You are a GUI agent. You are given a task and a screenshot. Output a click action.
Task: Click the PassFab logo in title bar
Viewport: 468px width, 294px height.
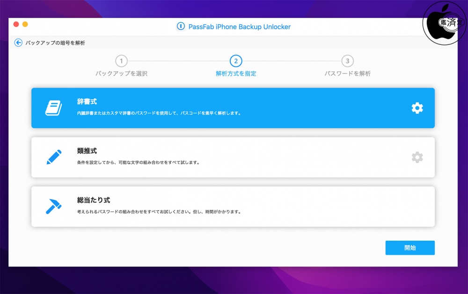click(181, 27)
